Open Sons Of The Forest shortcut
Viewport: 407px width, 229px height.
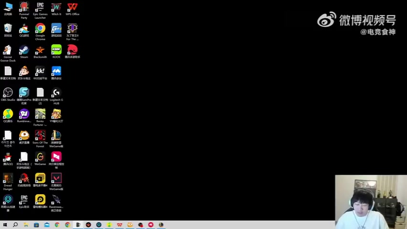coord(40,135)
